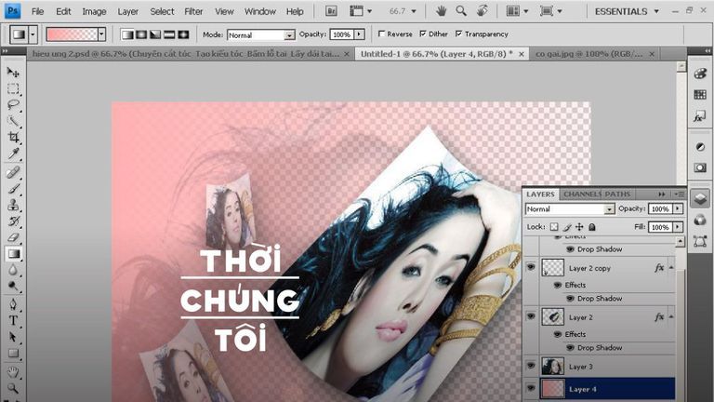
Task: Select the Magic Wand tool
Action: tap(13, 121)
